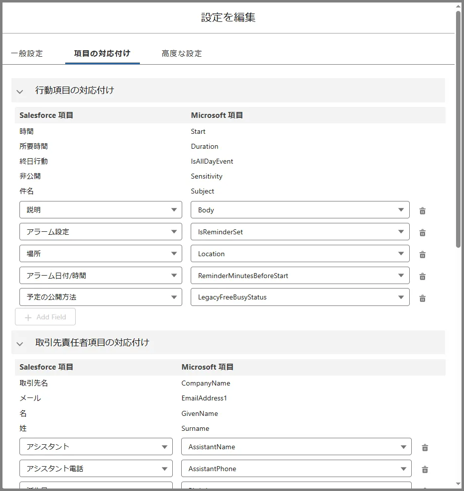The image size is (464, 491).
Task: Click the EmailAddress1 field text
Action: coord(204,398)
